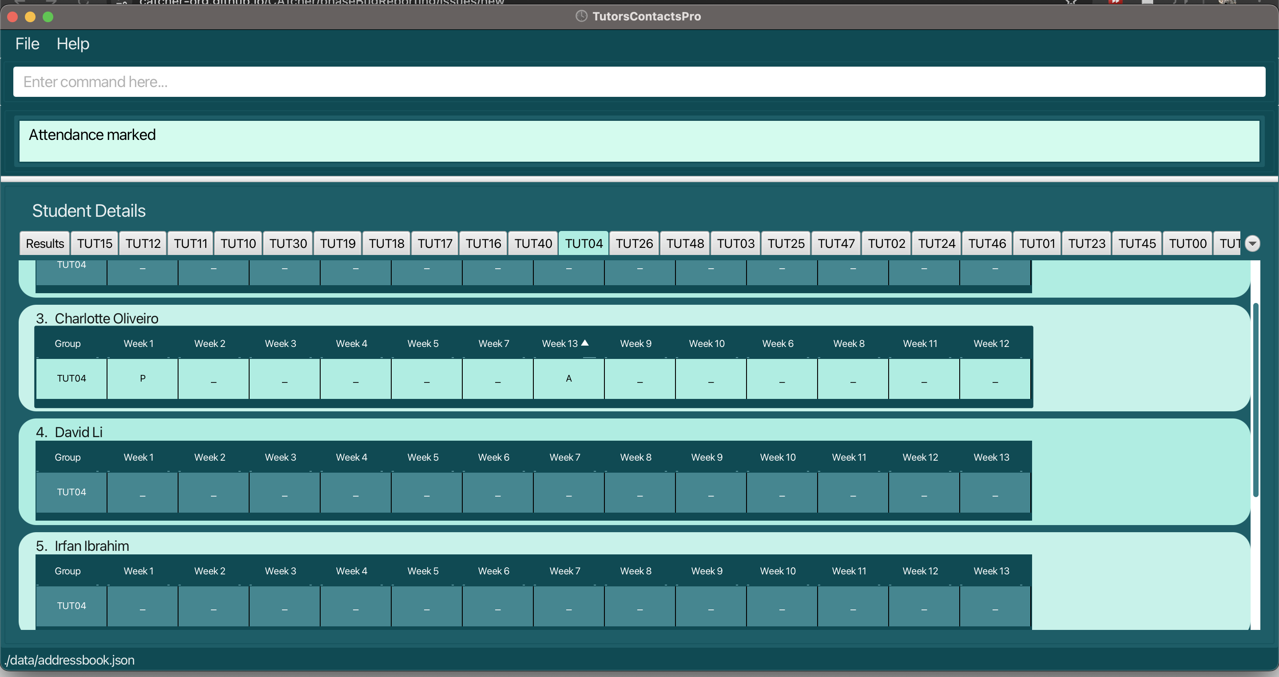Click the Attendance marked result box
Screen dimensions: 1279x677
[639, 141]
